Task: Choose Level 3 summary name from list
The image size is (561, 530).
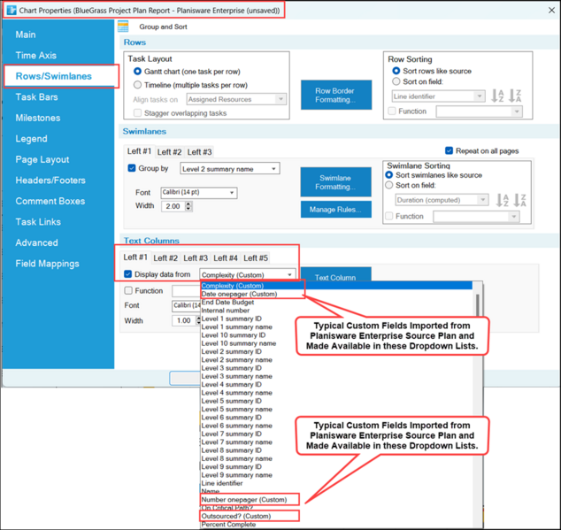Action: pyautogui.click(x=236, y=376)
